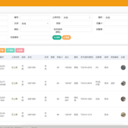The height and width of the screenshot is (128, 128).
Task: Focus the 后整理 filter input field
Action: click(x=116, y=30)
